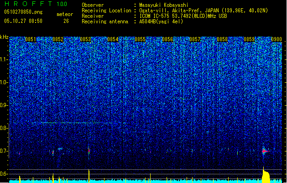Click the 0856 time marker

167,39
